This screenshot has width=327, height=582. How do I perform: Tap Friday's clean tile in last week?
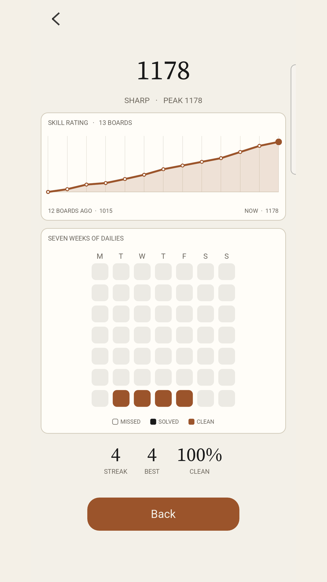(184, 398)
